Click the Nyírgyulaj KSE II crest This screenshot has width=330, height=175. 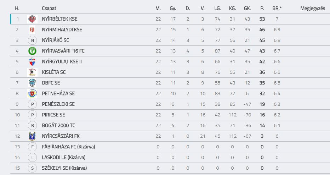tap(32, 62)
